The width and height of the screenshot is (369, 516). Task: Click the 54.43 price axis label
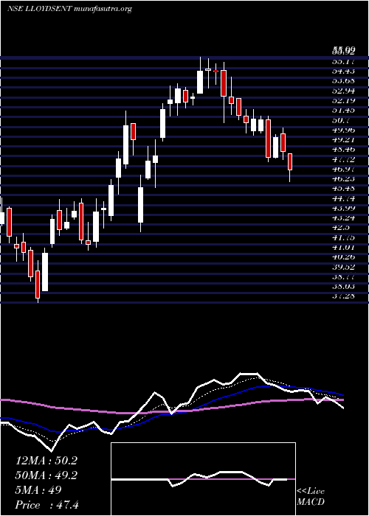pos(343,71)
